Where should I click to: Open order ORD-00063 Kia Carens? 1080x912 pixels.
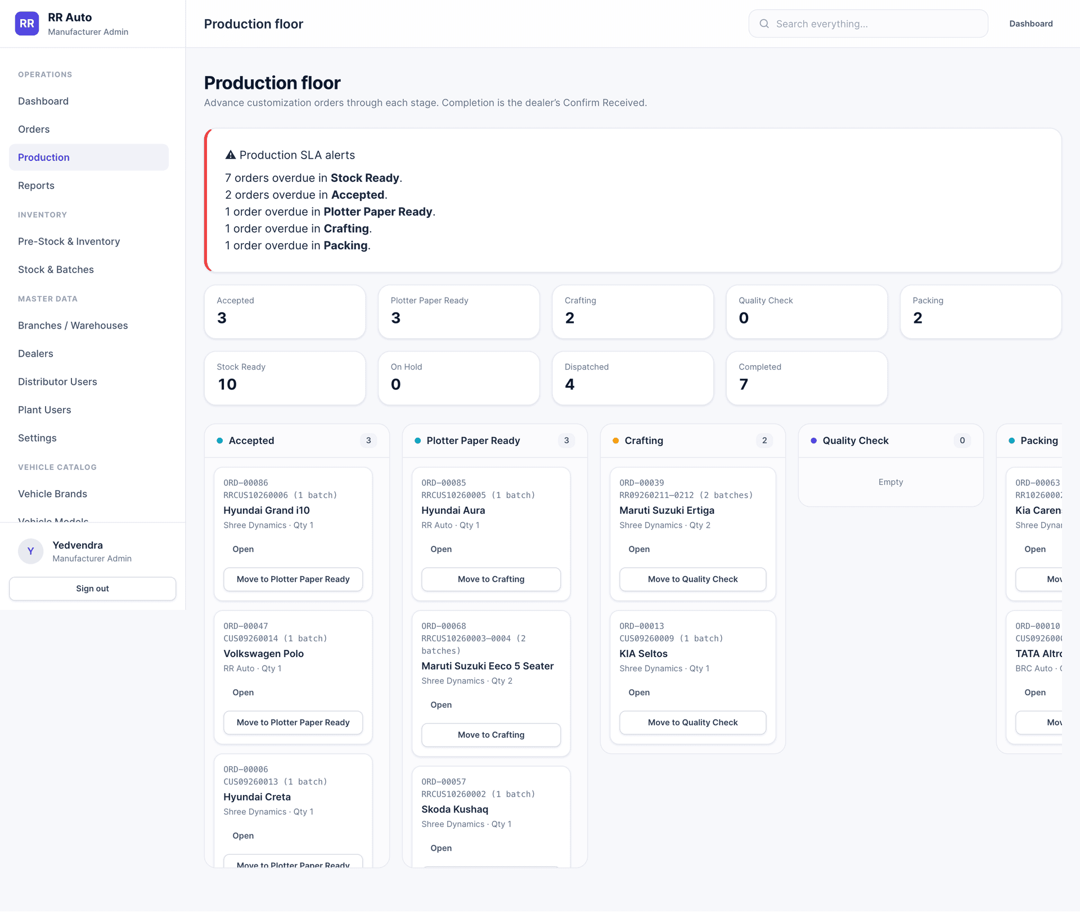[1035, 549]
